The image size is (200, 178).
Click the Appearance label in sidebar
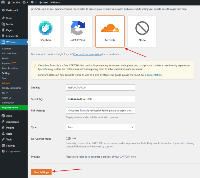click(x=12, y=122)
